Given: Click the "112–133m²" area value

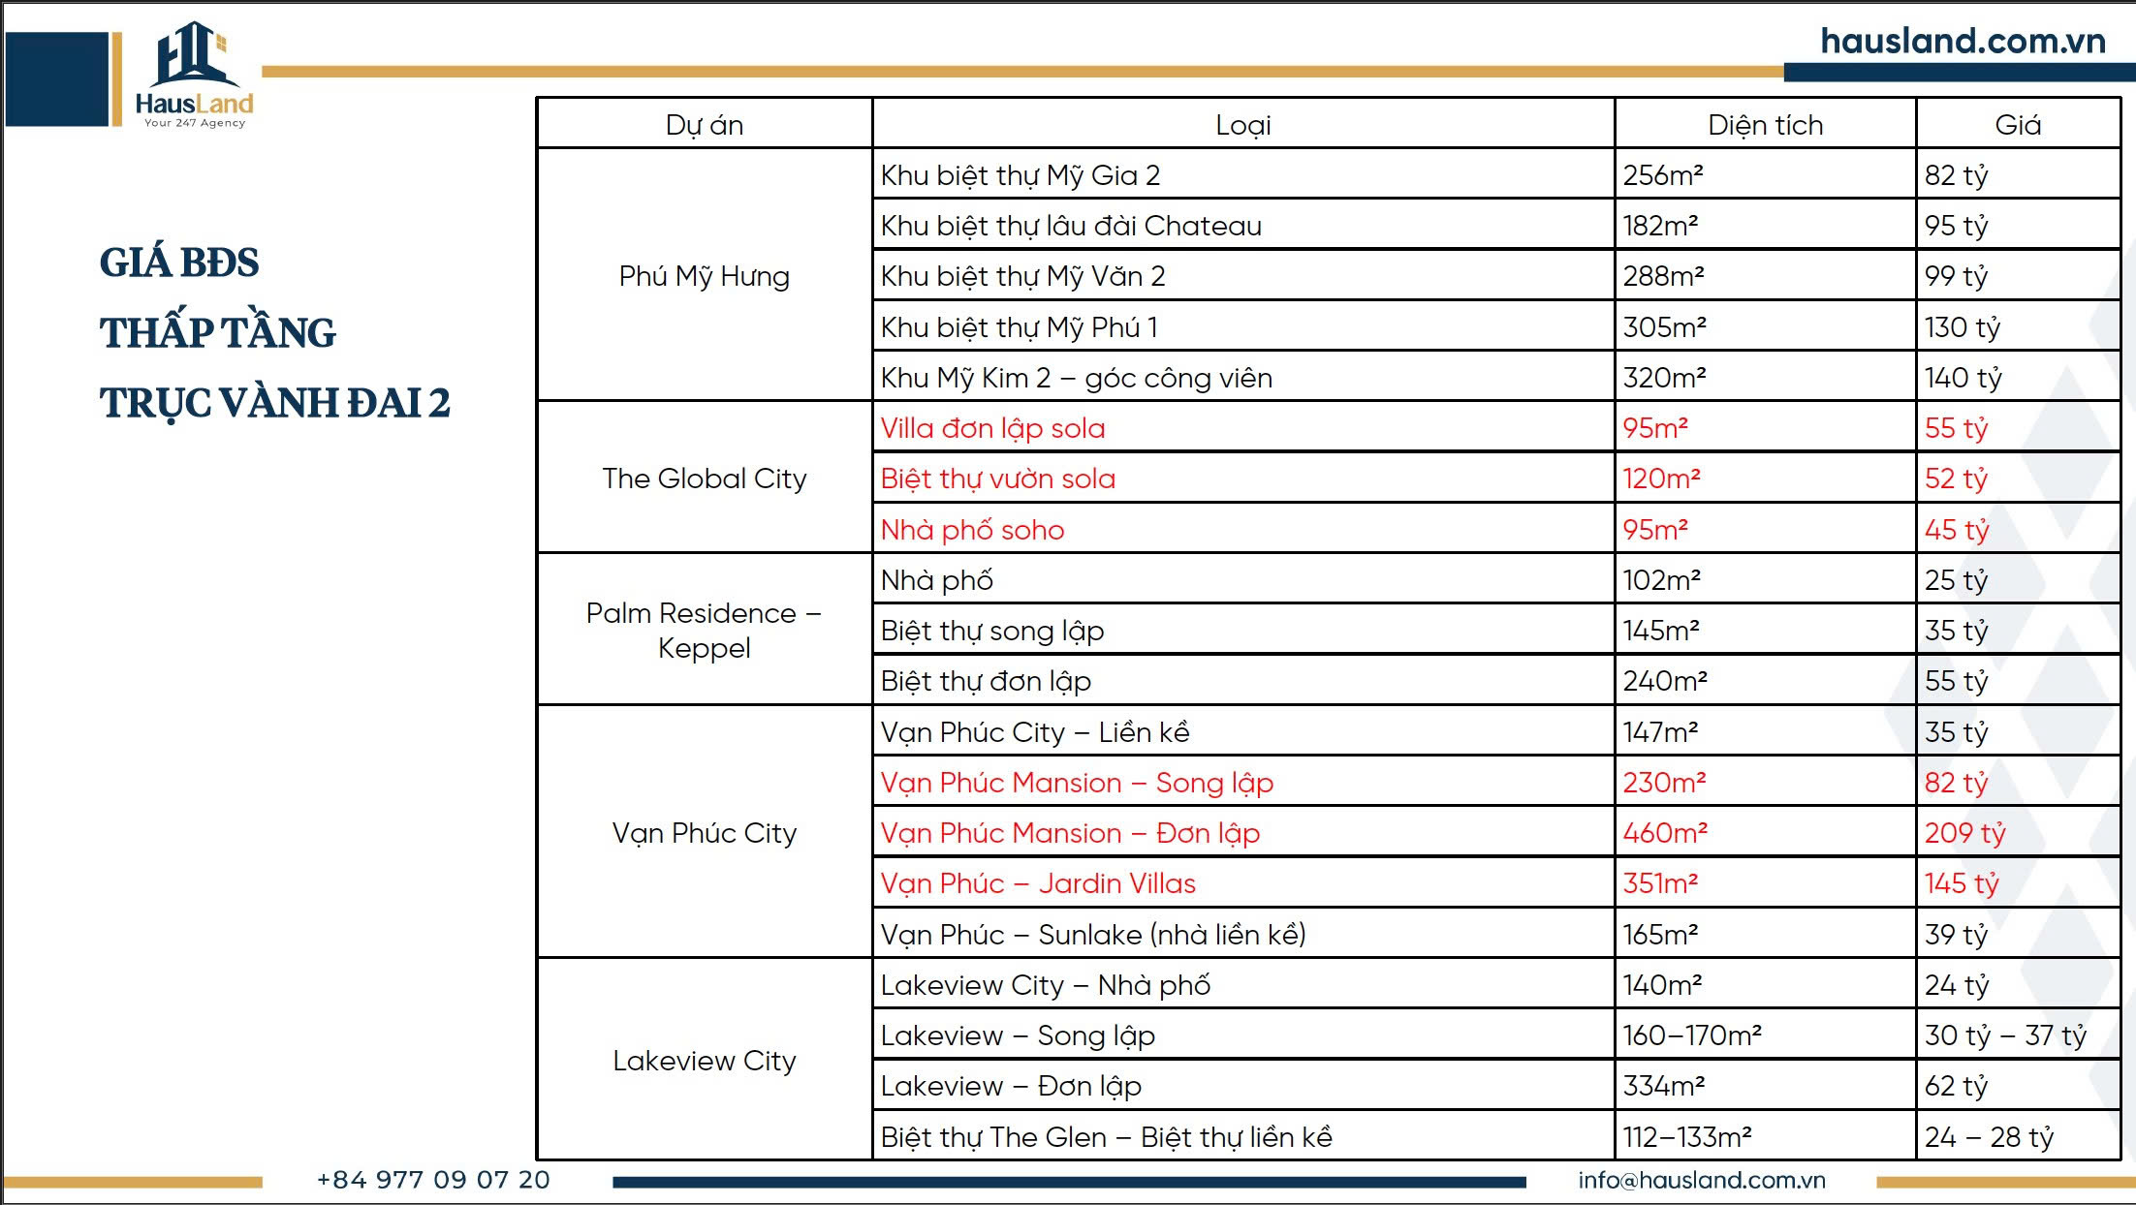Looking at the screenshot, I should 1687,1136.
